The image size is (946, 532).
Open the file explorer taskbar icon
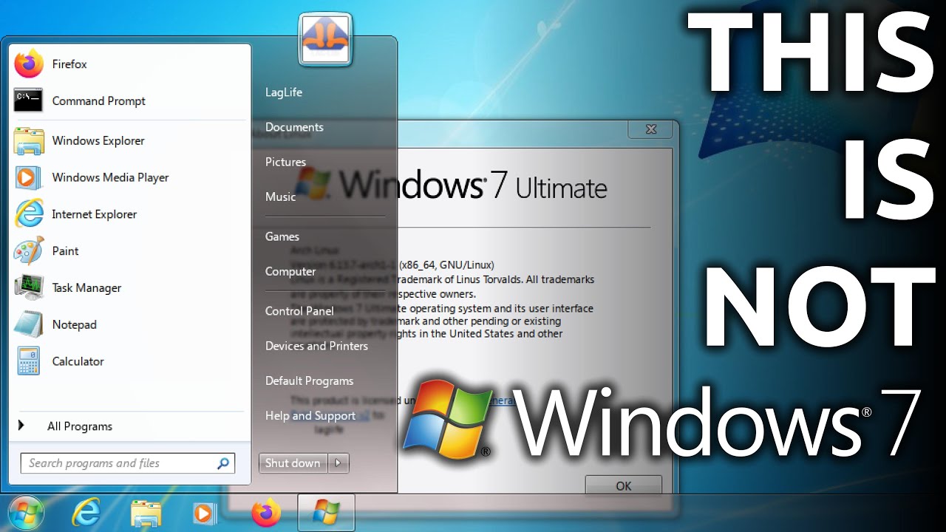[x=146, y=513]
